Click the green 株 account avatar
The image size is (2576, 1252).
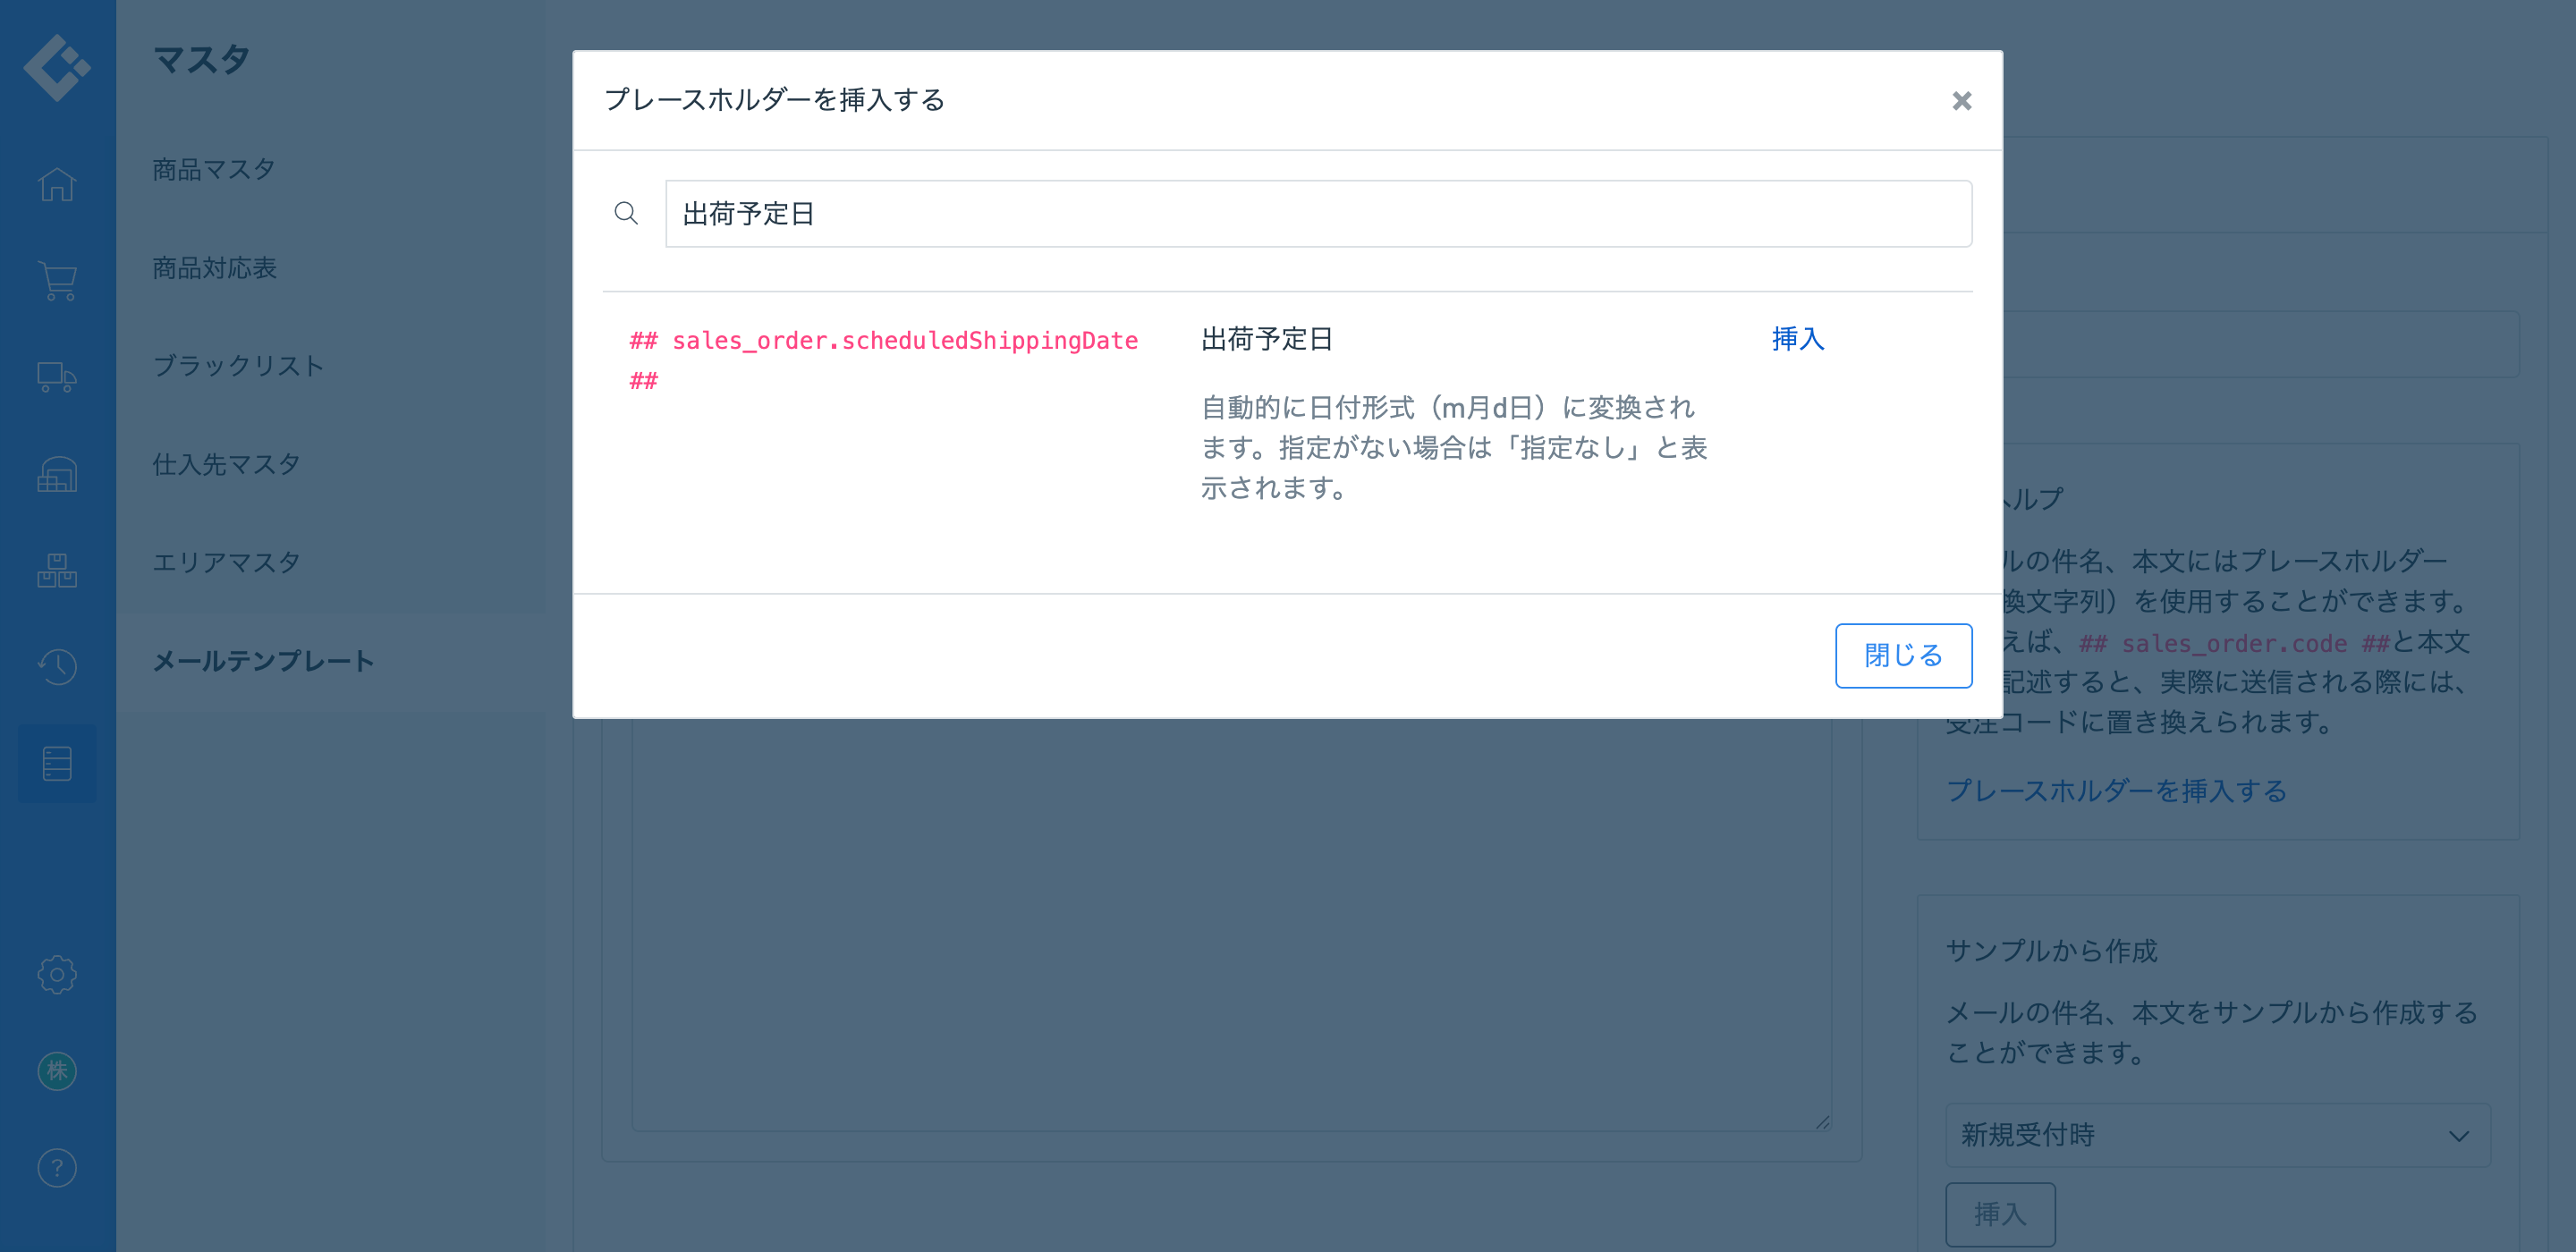[x=57, y=1071]
